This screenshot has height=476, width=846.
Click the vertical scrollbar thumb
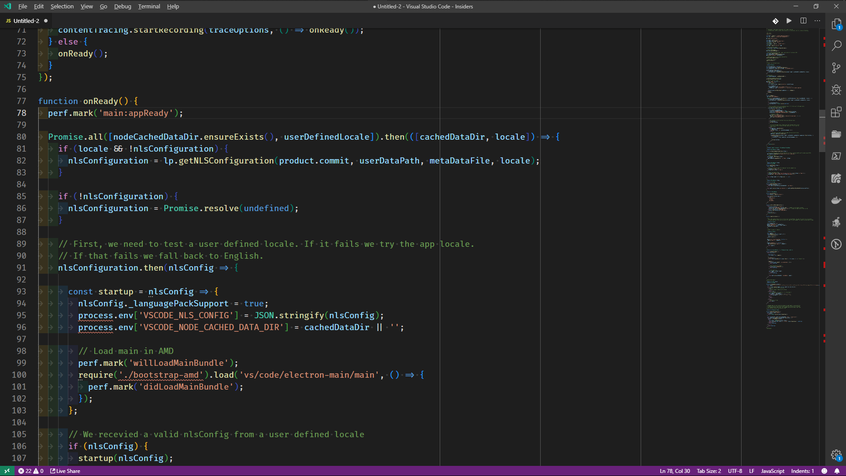point(822,131)
